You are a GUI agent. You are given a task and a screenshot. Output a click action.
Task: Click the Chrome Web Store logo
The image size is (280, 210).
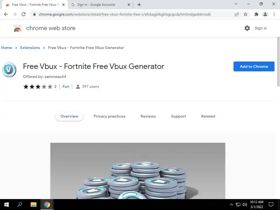point(17,28)
